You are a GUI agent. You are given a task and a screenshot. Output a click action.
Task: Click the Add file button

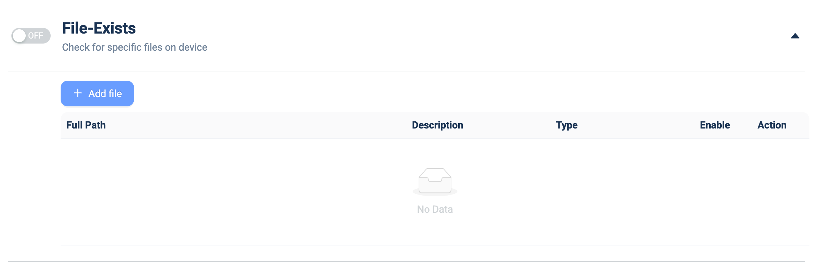coord(97,94)
